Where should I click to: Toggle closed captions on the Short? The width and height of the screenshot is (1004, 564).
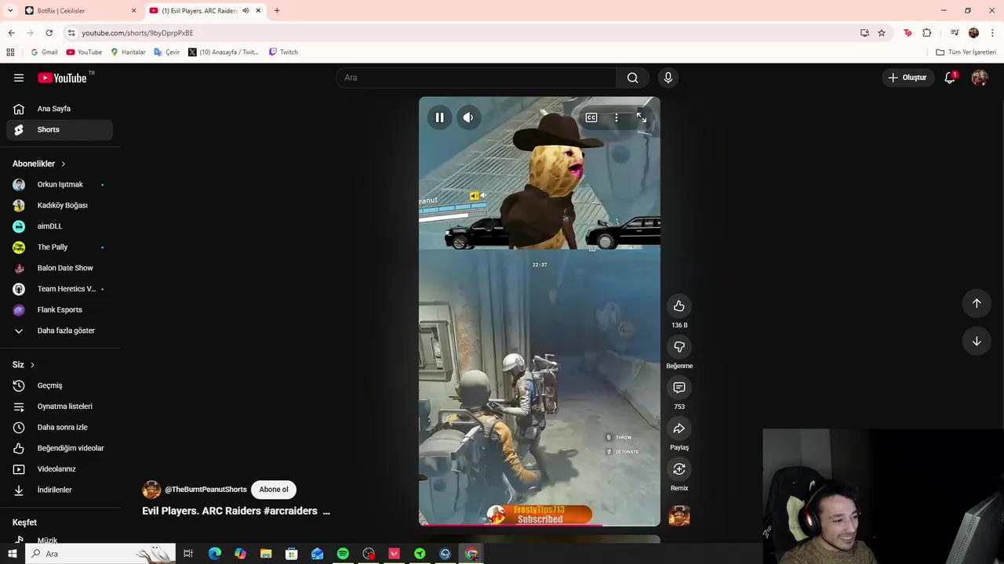tap(591, 117)
